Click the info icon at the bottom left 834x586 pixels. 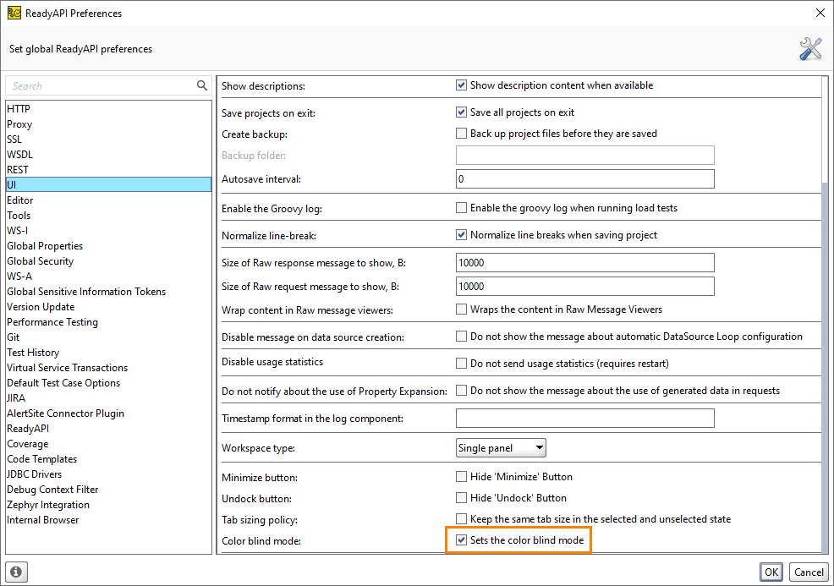point(16,572)
